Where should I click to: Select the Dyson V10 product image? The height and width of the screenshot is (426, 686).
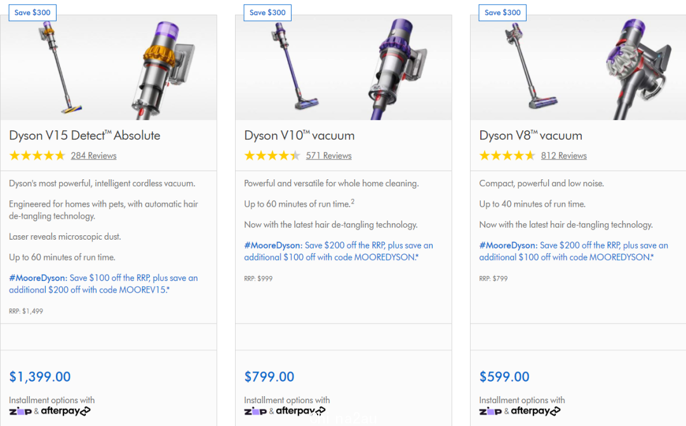[x=344, y=68]
